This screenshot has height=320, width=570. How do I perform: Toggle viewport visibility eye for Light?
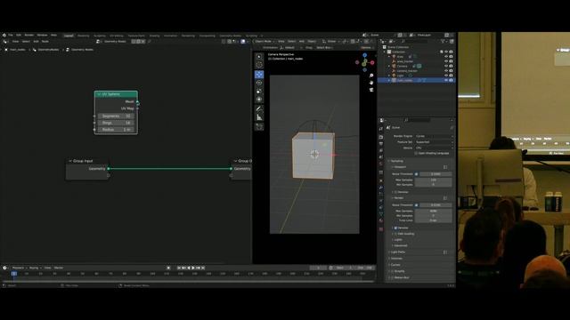point(446,76)
